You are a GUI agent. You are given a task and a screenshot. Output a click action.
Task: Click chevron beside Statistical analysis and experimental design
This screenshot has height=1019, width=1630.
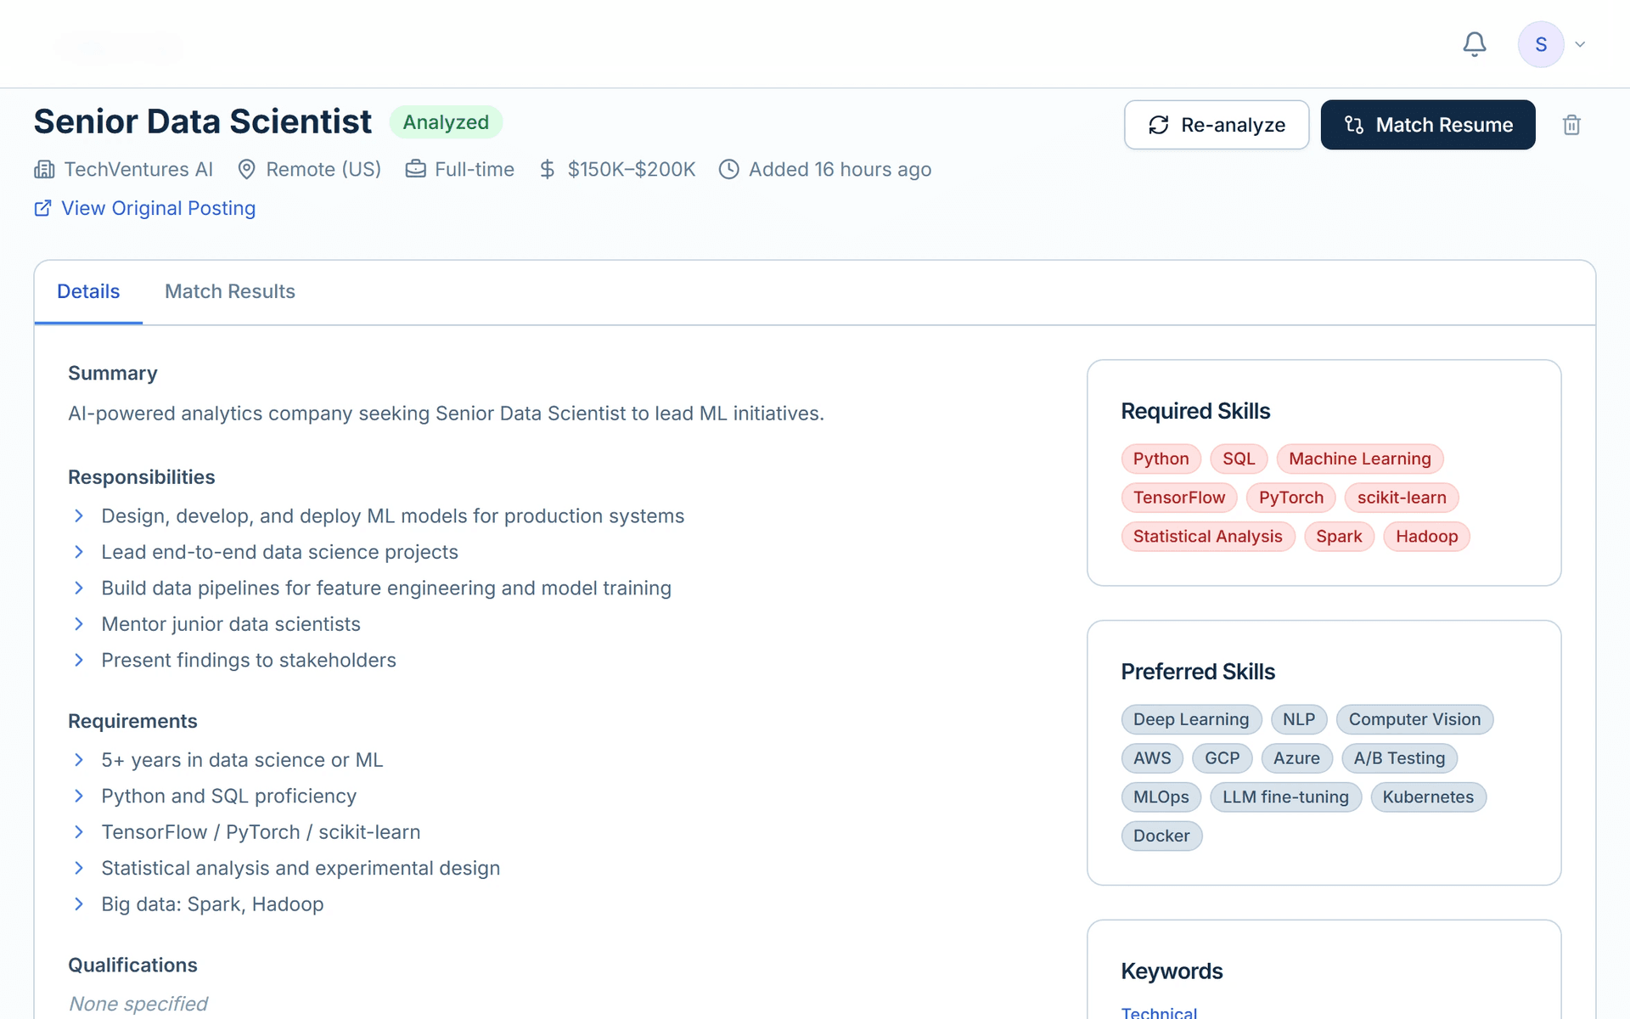pyautogui.click(x=79, y=868)
